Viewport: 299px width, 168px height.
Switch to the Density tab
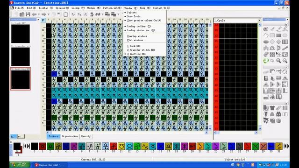(x=86, y=136)
